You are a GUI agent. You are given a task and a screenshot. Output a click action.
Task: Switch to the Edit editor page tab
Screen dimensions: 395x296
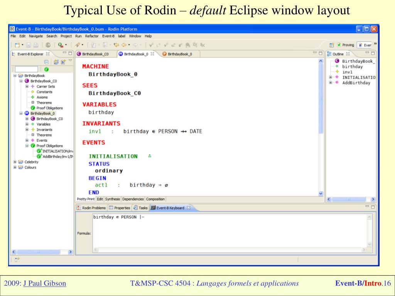click(100, 199)
